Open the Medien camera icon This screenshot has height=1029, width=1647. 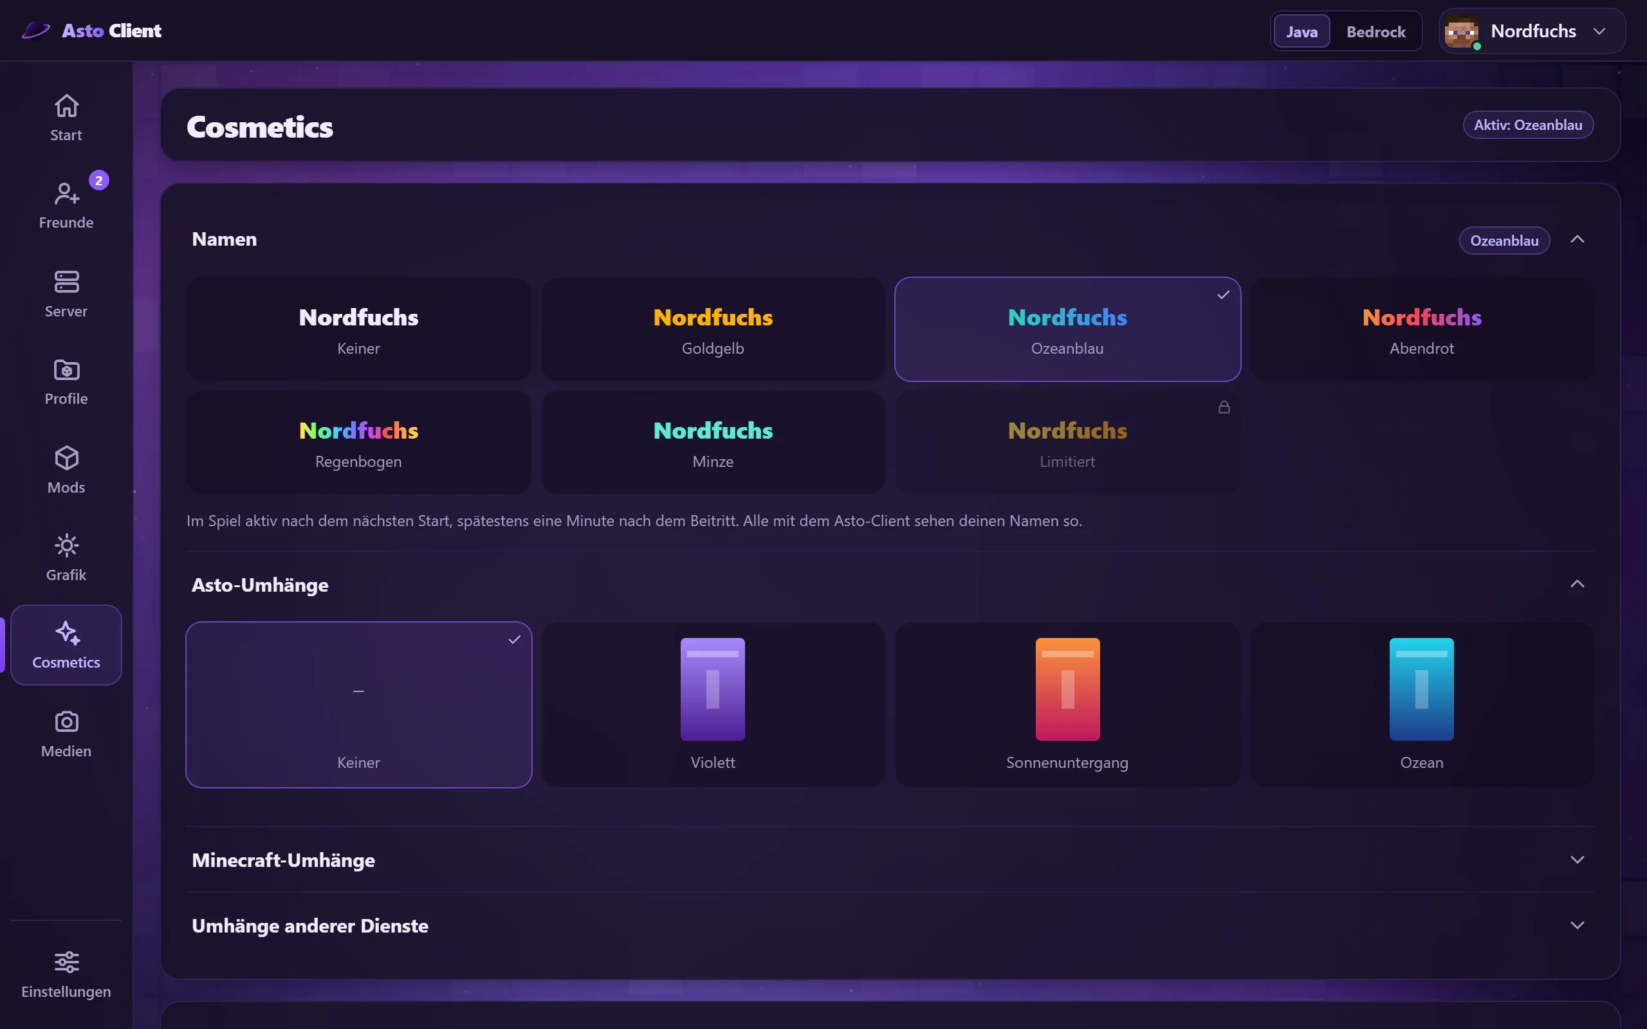66,722
